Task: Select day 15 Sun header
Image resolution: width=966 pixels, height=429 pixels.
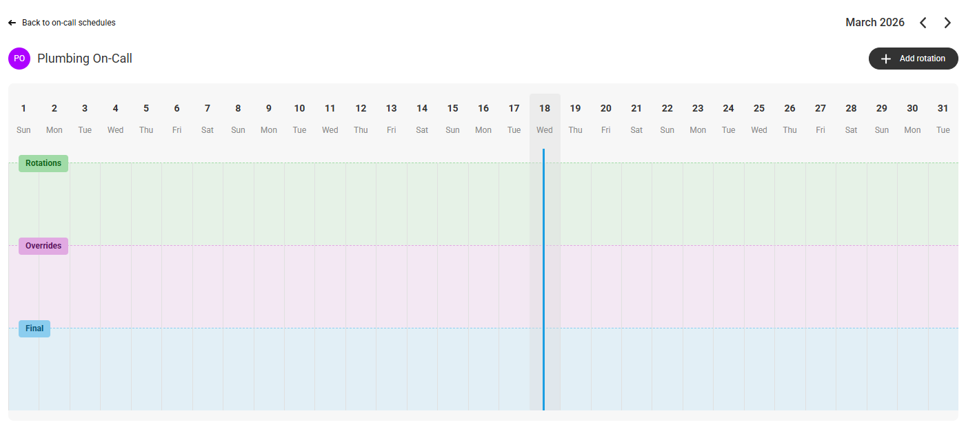Action: (452, 118)
